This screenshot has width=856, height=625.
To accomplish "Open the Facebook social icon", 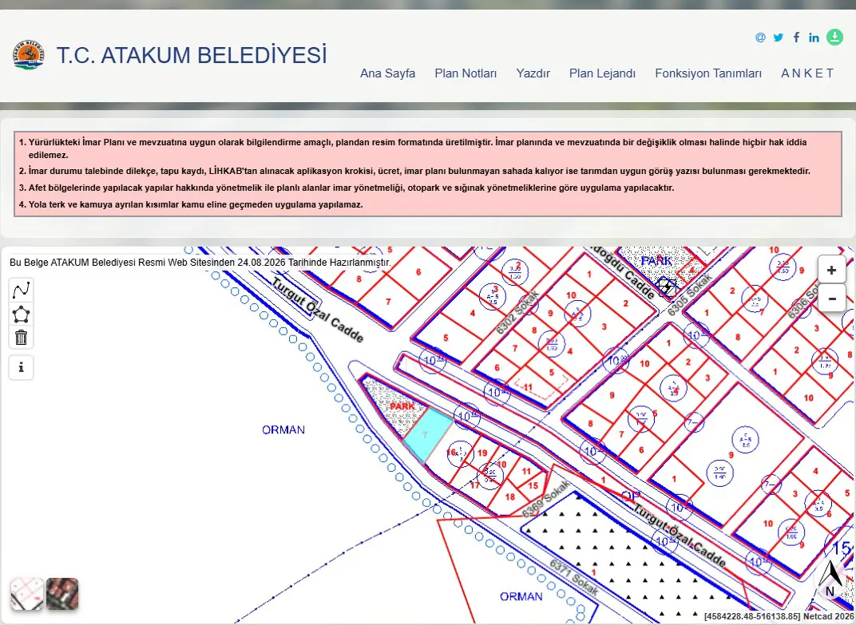I will pos(796,38).
